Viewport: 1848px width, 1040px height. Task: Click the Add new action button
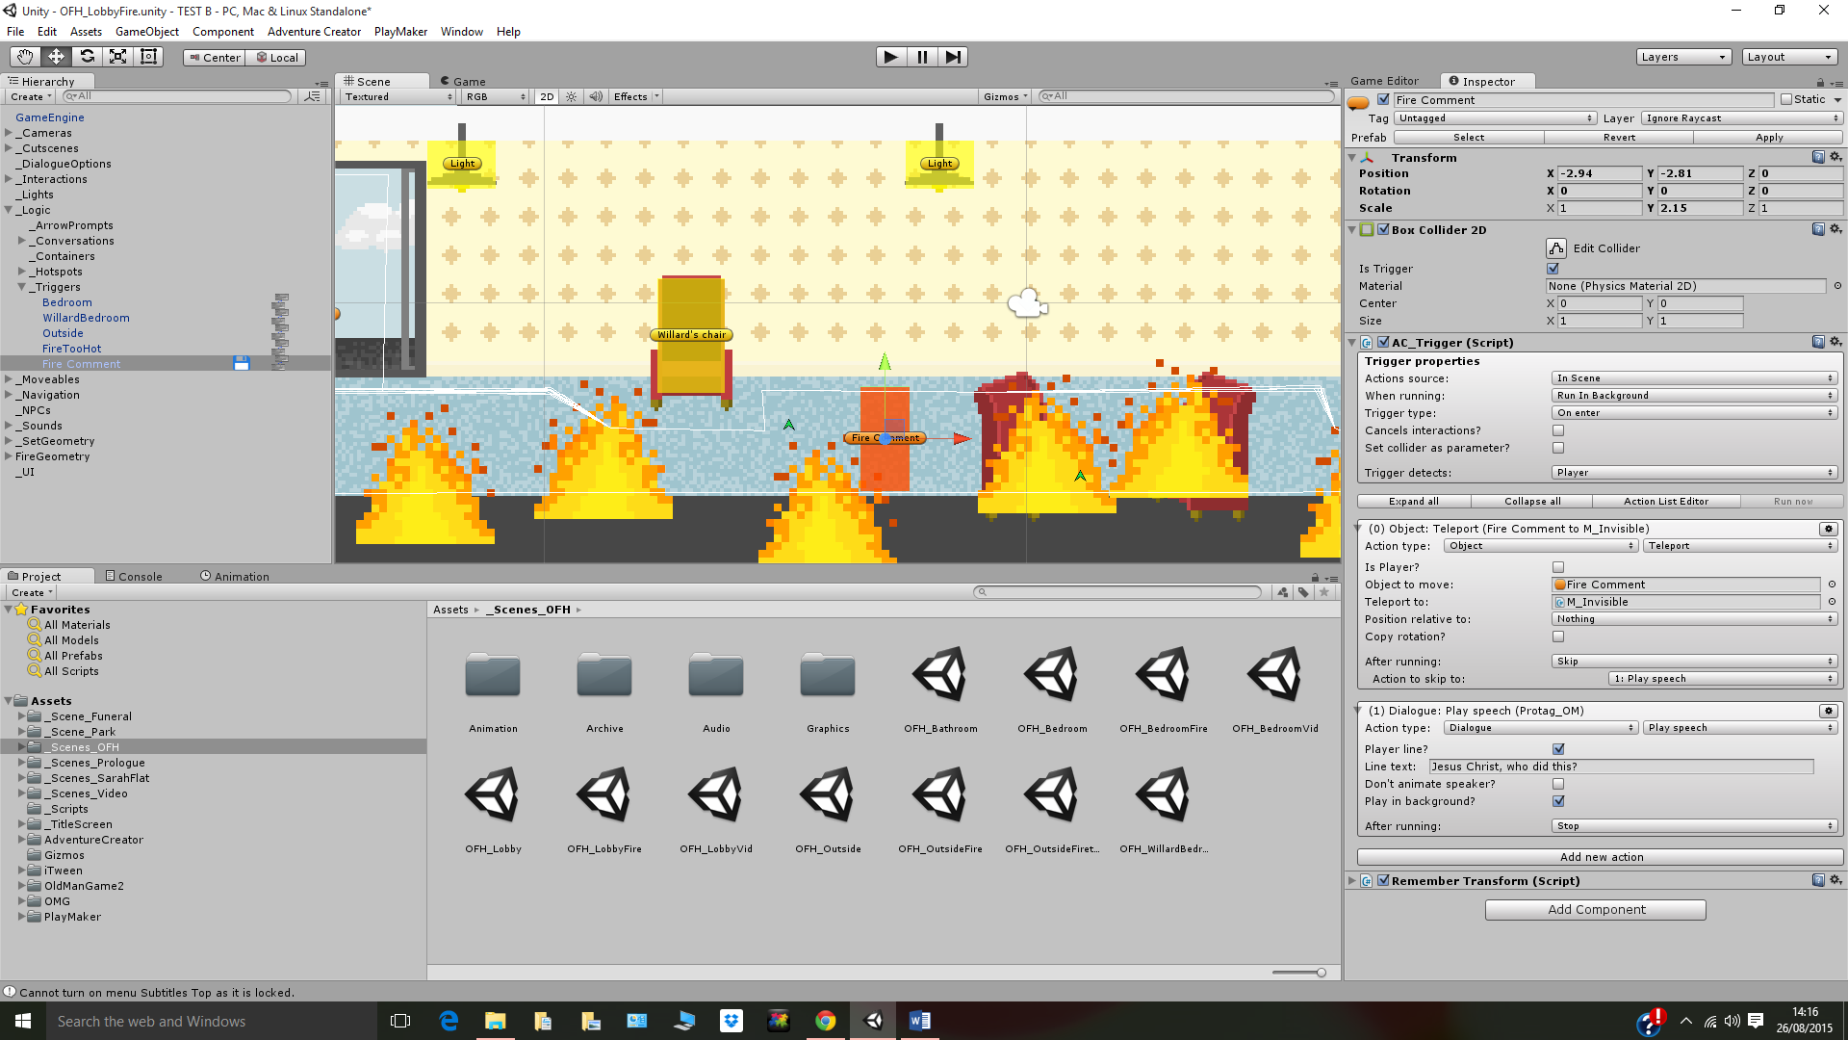pos(1600,857)
